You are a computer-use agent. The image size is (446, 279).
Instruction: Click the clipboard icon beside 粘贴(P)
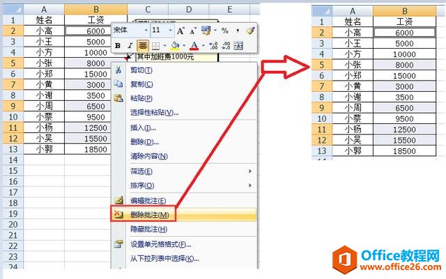(118, 98)
